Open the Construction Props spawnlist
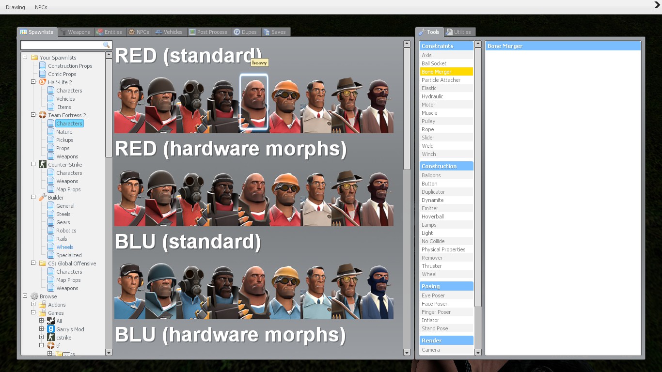 tap(70, 66)
